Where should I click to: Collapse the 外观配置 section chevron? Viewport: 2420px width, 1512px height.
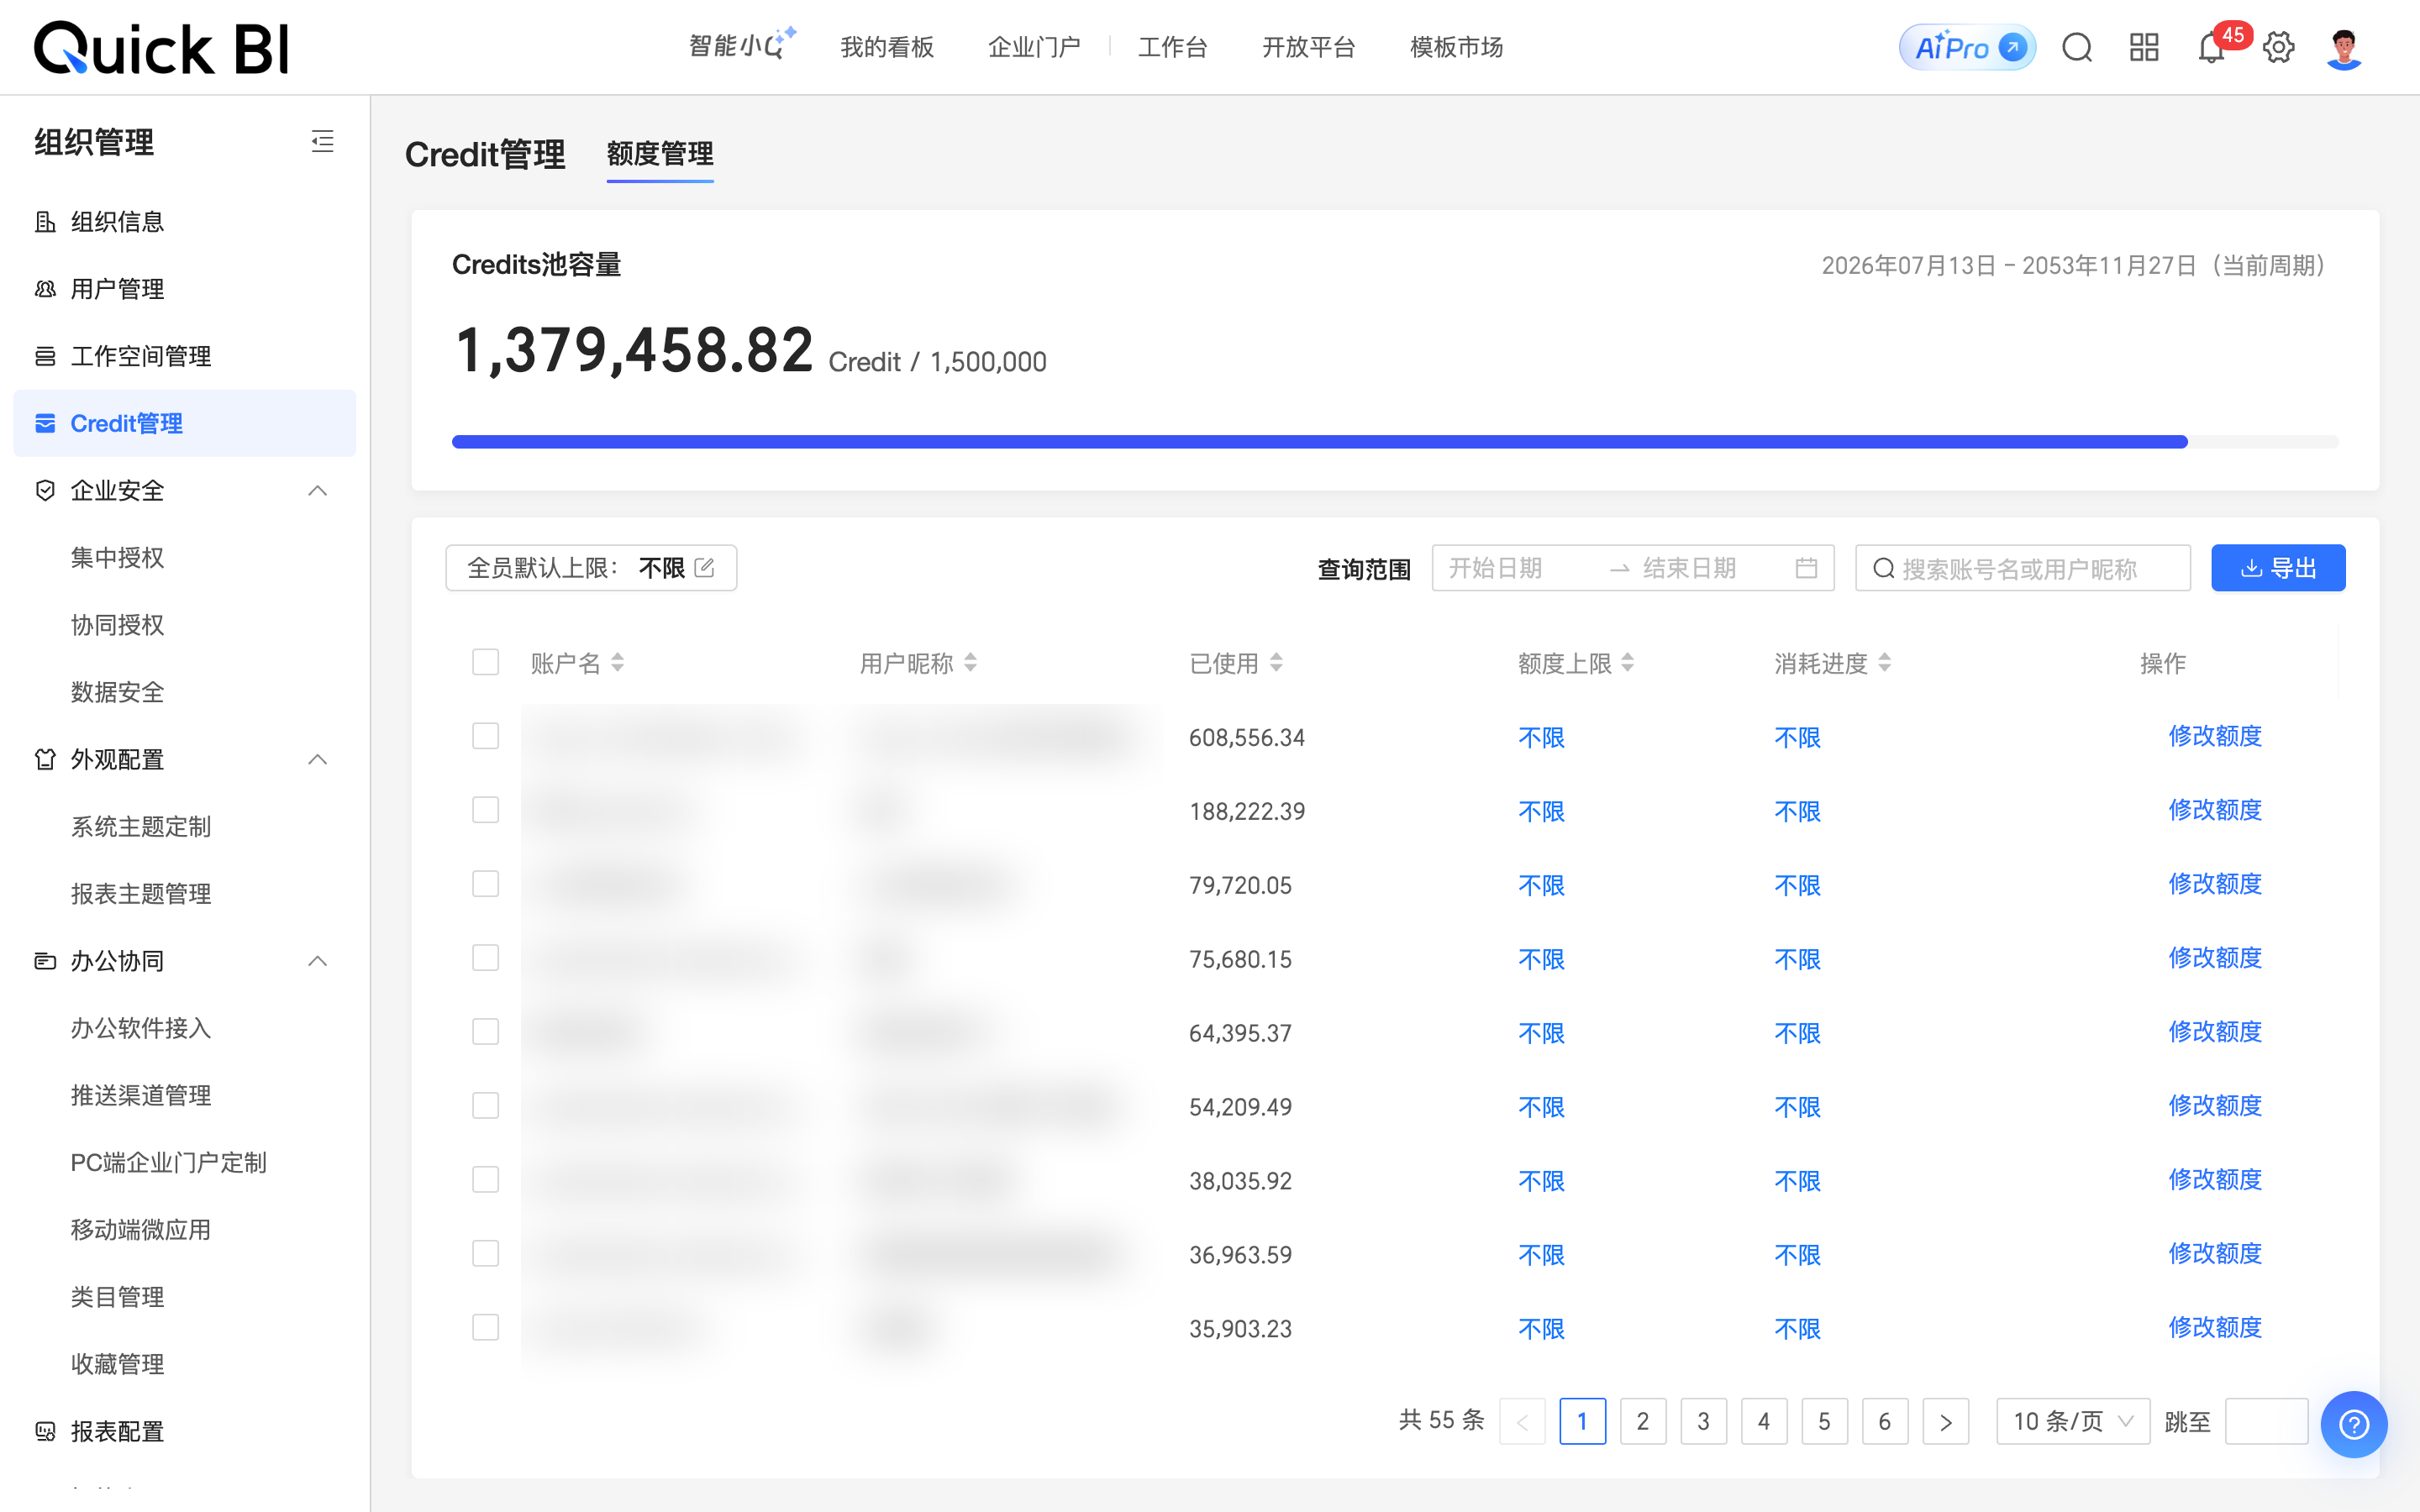318,759
